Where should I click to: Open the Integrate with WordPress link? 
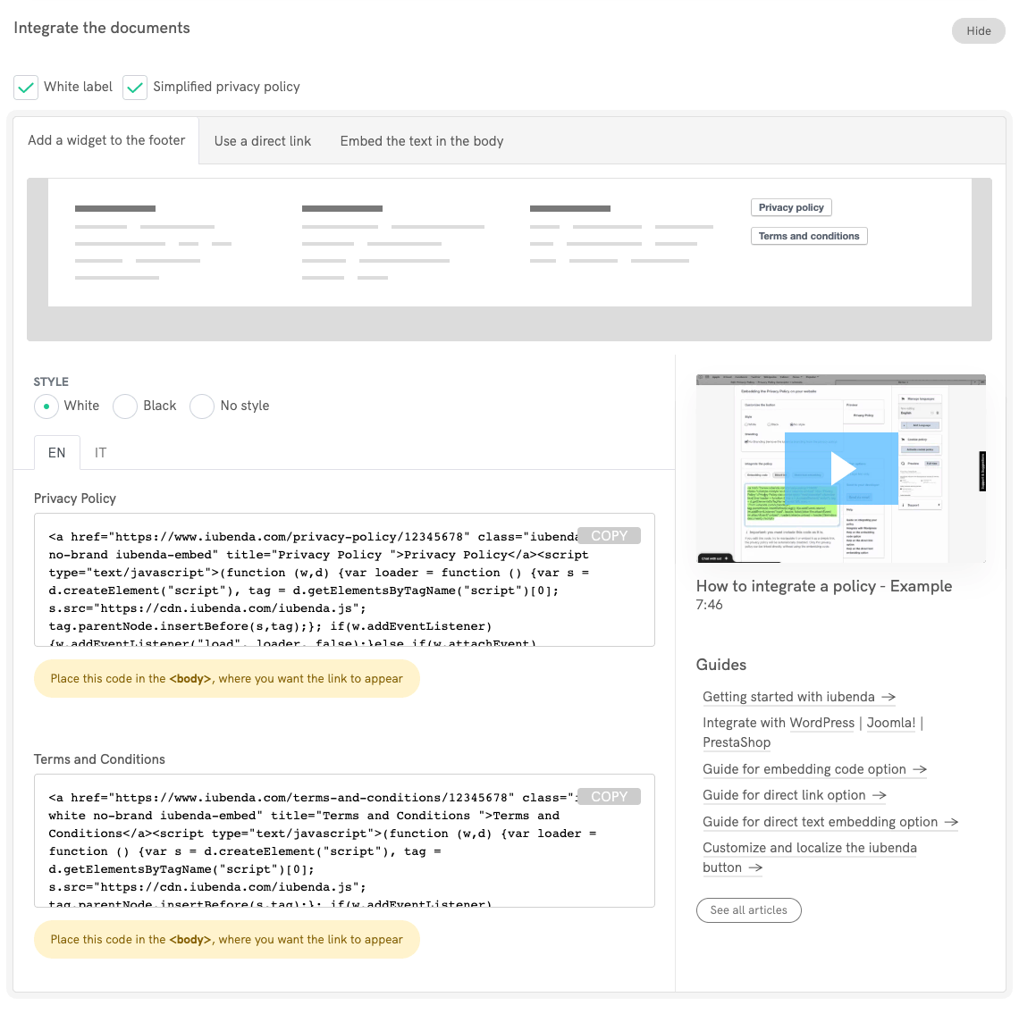(x=821, y=723)
